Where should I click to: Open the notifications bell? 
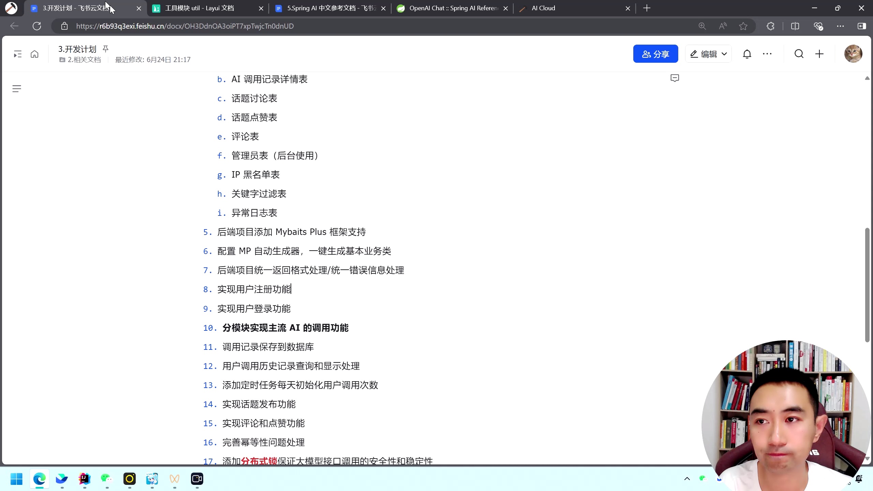[747, 54]
